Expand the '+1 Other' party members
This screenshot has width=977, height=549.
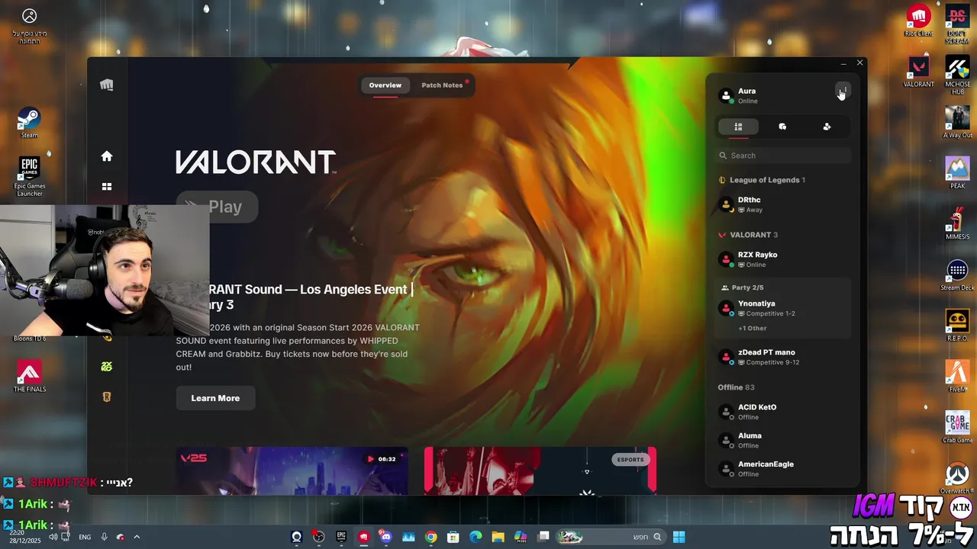coord(753,328)
